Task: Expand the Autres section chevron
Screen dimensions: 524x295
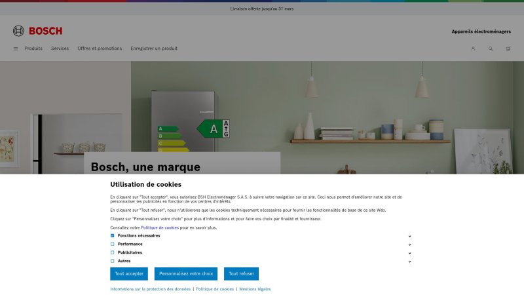Action: 409,262
